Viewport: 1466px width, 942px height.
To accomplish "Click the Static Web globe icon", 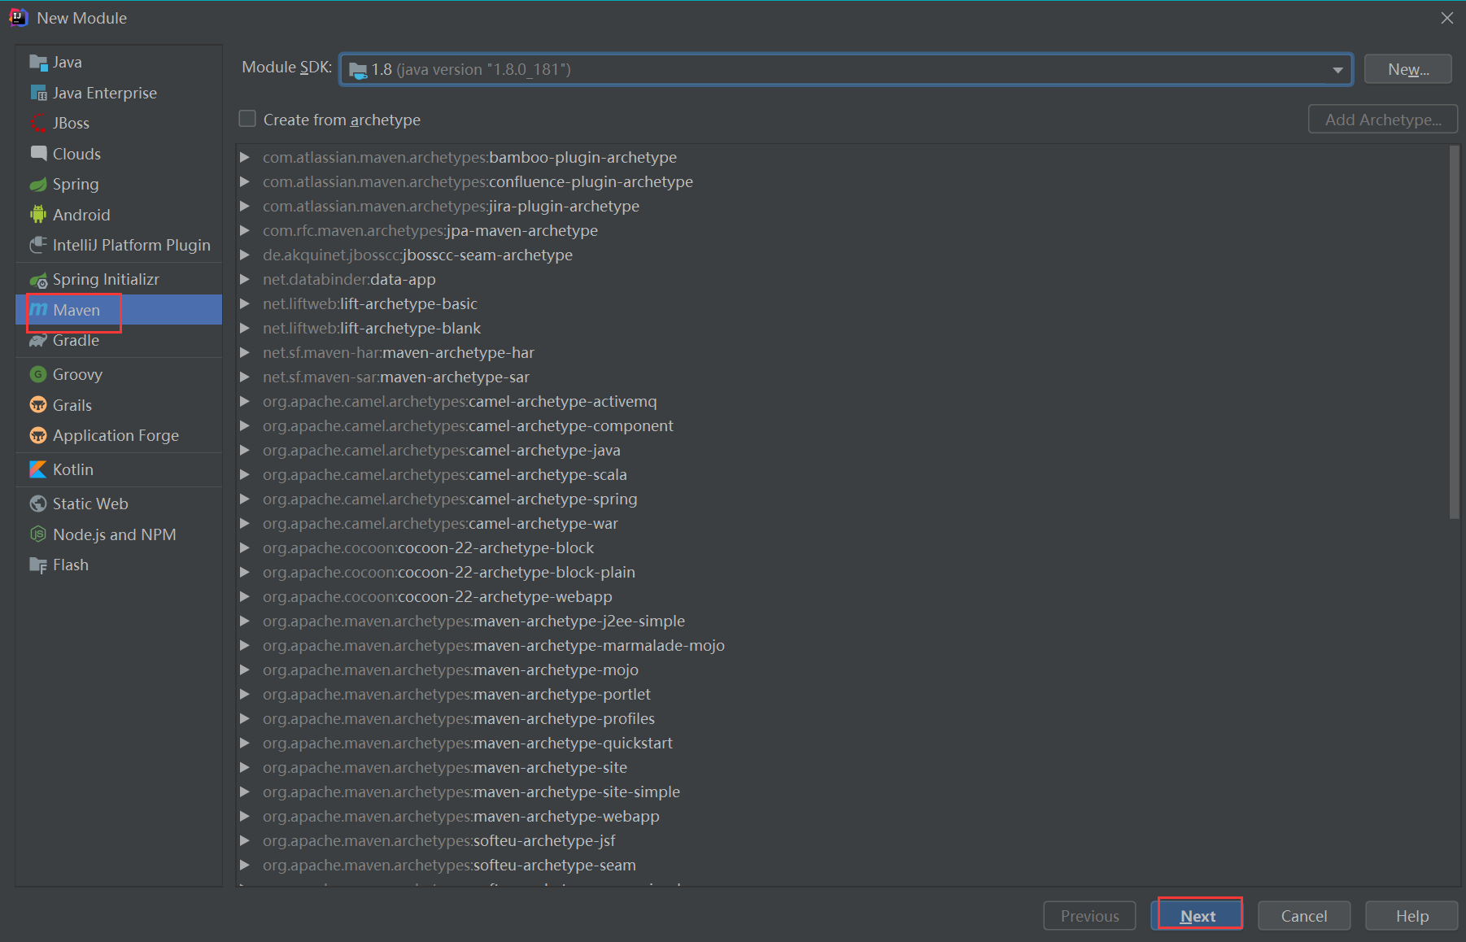I will pos(38,504).
